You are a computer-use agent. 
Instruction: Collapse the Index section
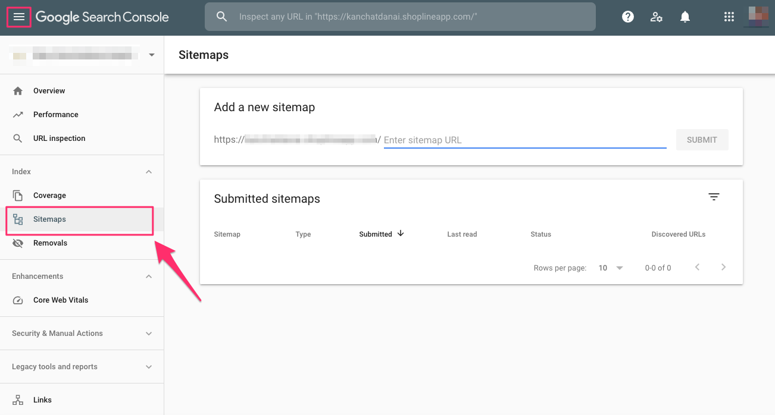pyautogui.click(x=149, y=172)
